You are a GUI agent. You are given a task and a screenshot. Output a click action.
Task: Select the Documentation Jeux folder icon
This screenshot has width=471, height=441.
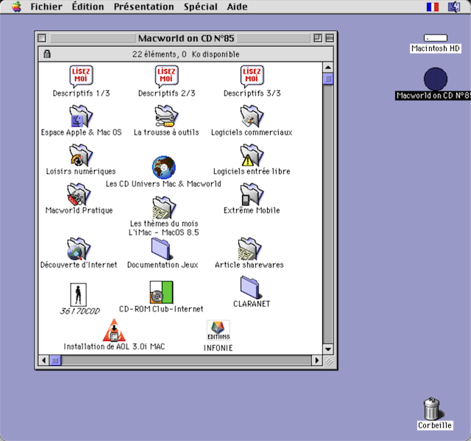pyautogui.click(x=162, y=249)
